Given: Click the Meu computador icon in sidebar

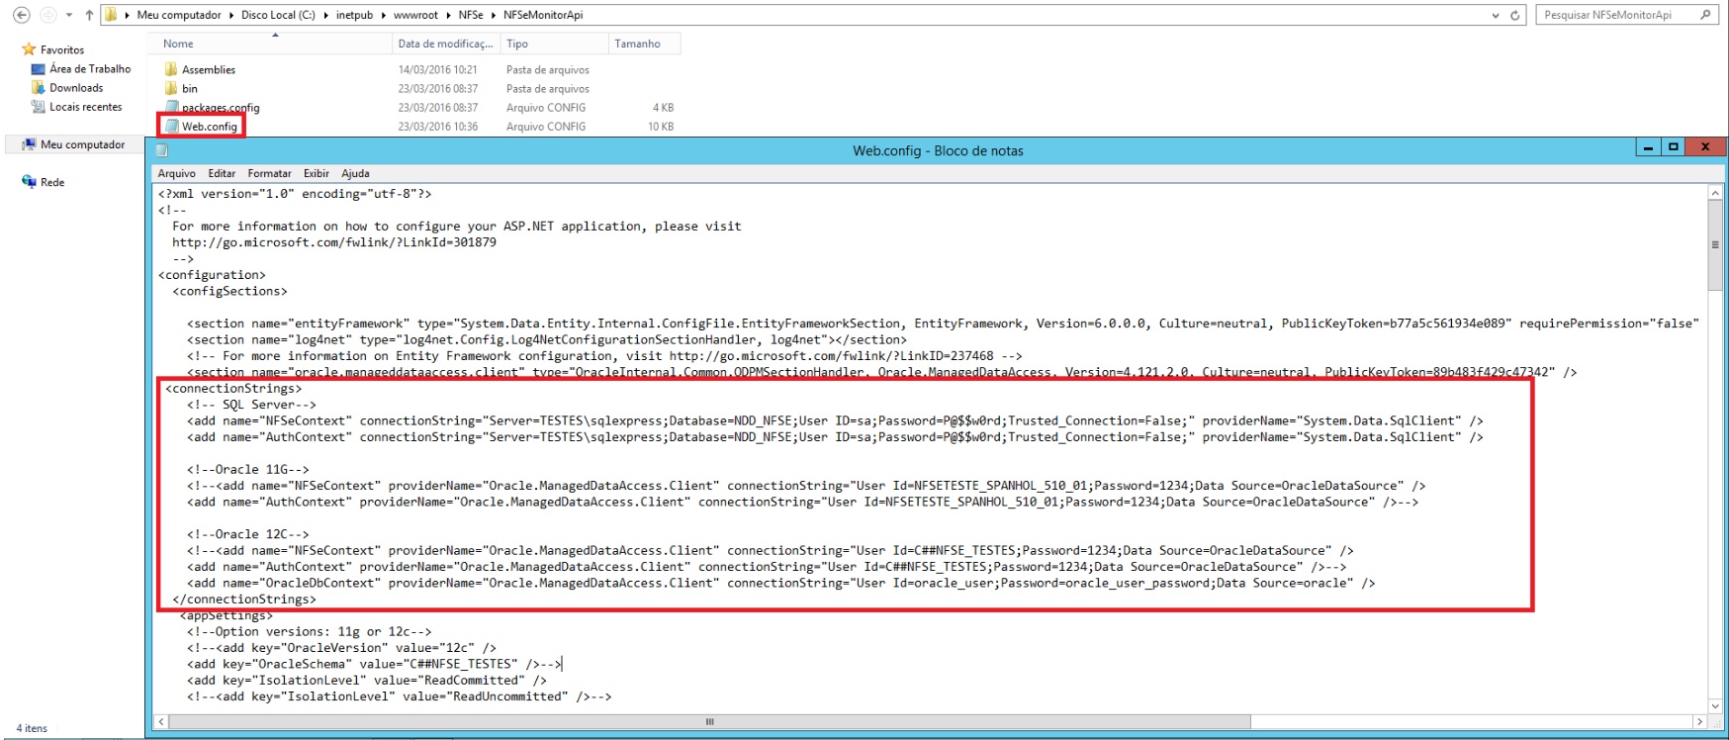Looking at the screenshot, I should click(x=29, y=144).
